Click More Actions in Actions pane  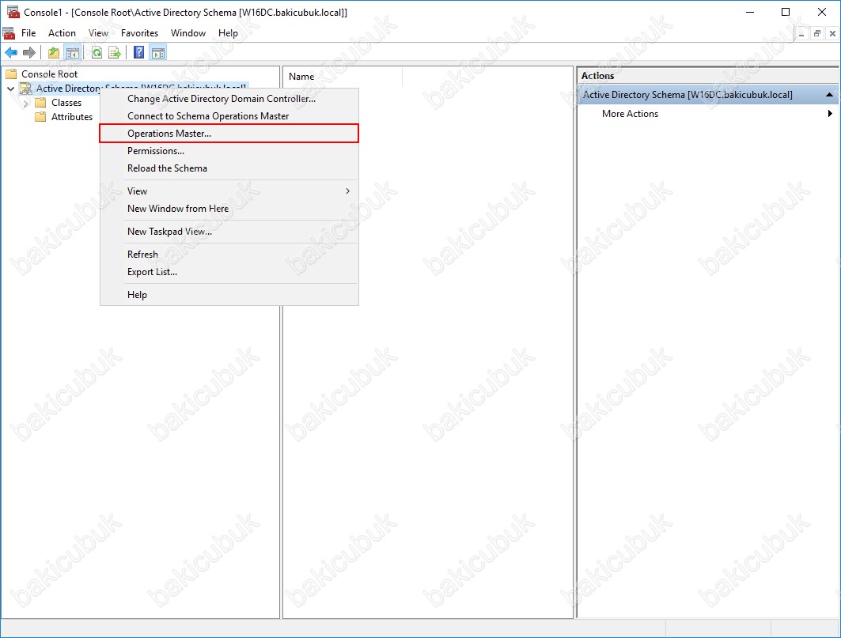[x=630, y=114]
